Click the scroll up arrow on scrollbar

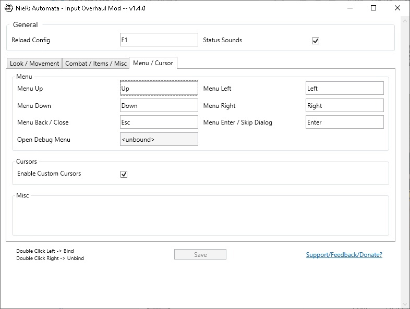tap(405, 21)
